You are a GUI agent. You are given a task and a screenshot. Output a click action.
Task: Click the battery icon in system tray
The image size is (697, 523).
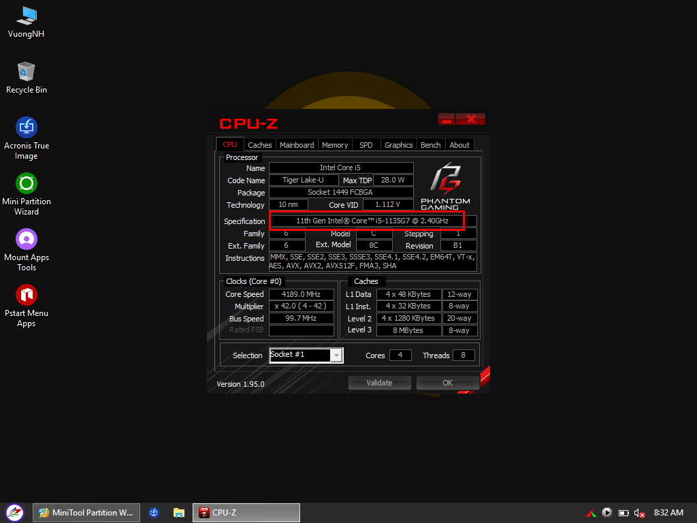point(623,513)
